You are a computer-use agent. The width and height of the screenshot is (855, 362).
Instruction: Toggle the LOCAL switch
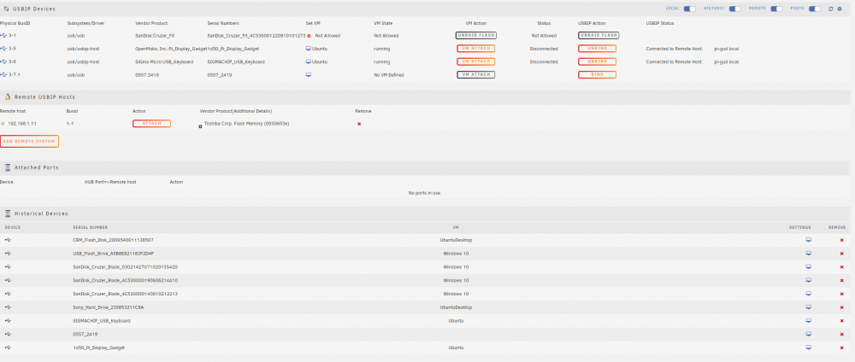(x=690, y=9)
